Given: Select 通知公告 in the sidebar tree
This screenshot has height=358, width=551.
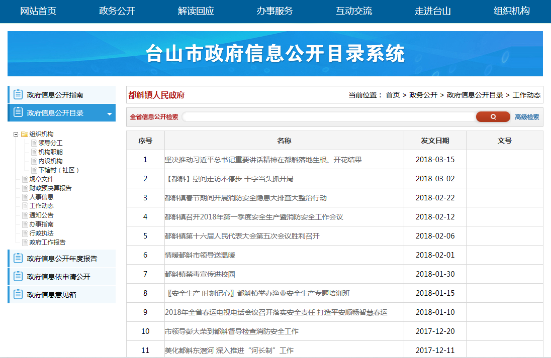Looking at the screenshot, I should pos(41,215).
